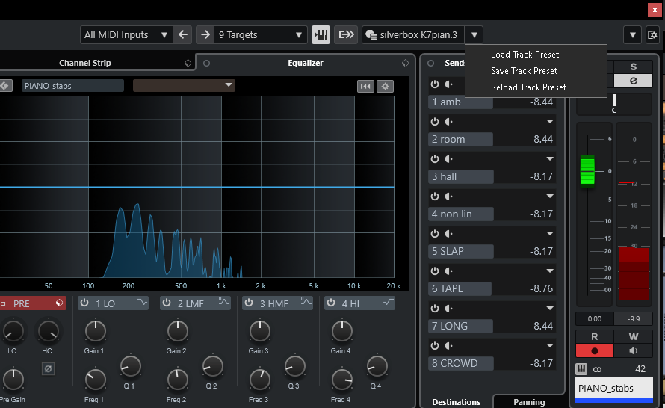Viewport: 665px width, 408px height.
Task: Expand send 4 non lin destination arrow
Action: click(550, 197)
